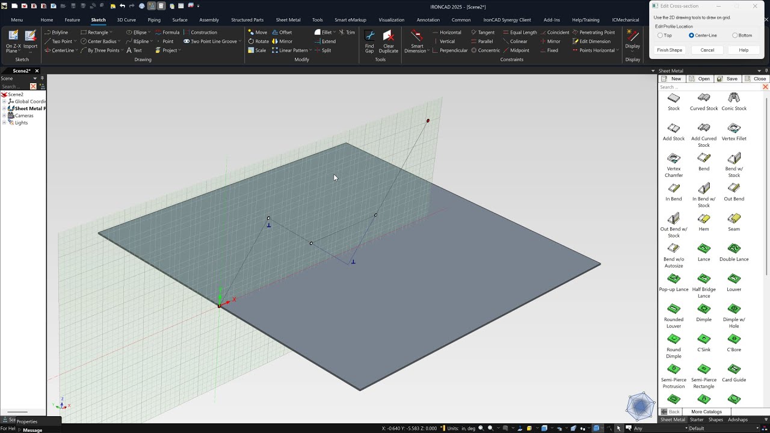Click the Finish Shape button
Screen dimensions: 770x433
click(670, 50)
